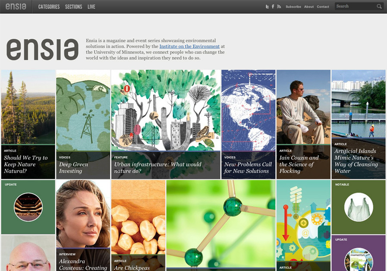Click the green molecule model image
Screen dimensions: 387x271
coord(220,224)
